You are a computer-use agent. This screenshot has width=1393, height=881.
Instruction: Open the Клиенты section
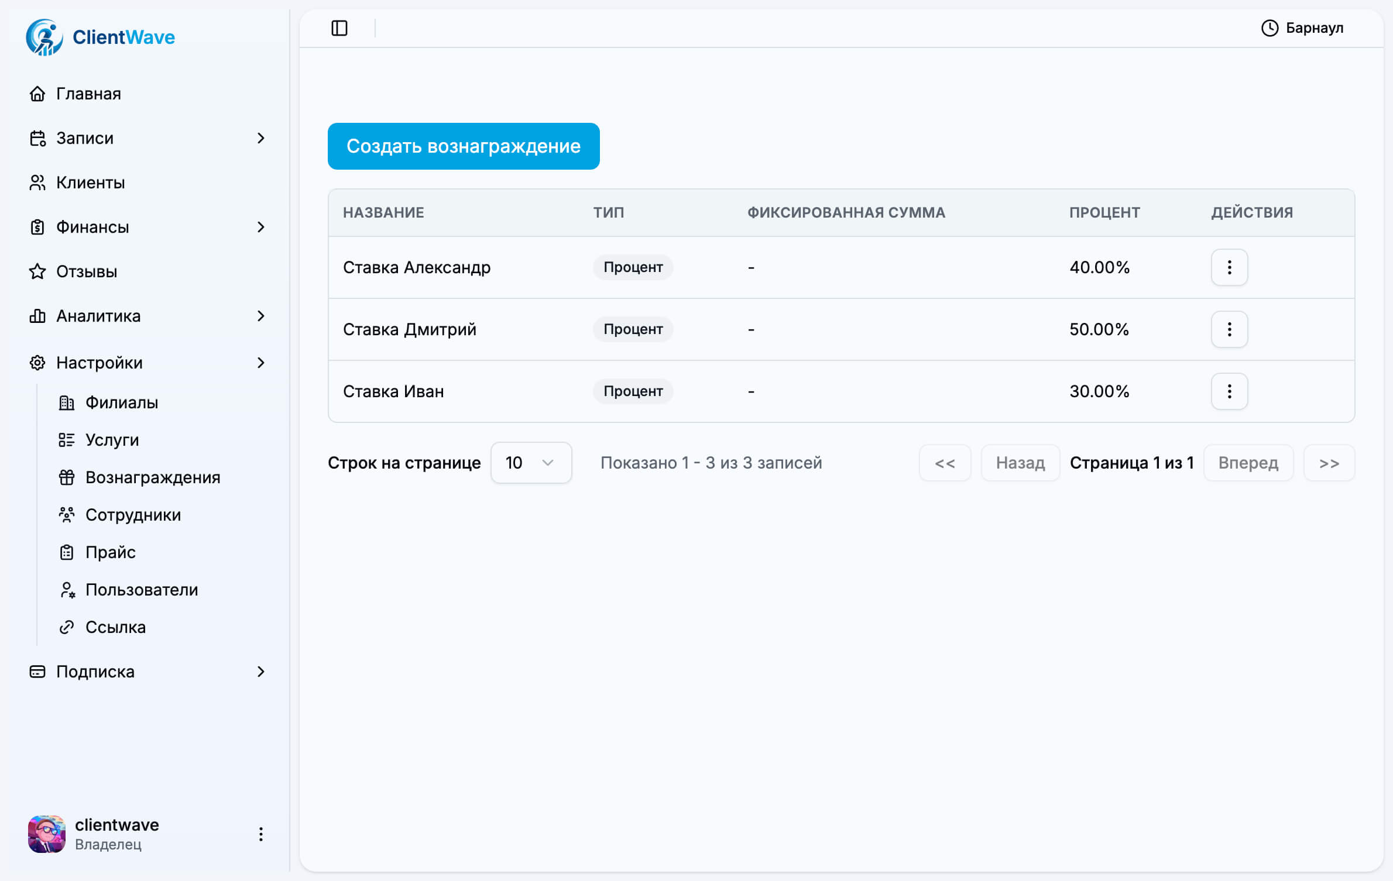[x=90, y=183]
